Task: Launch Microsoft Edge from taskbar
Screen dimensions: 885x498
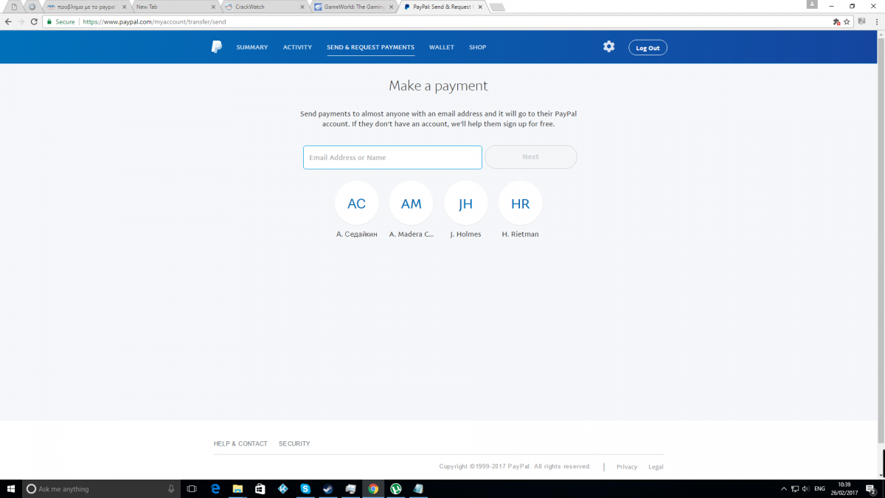Action: pos(215,488)
